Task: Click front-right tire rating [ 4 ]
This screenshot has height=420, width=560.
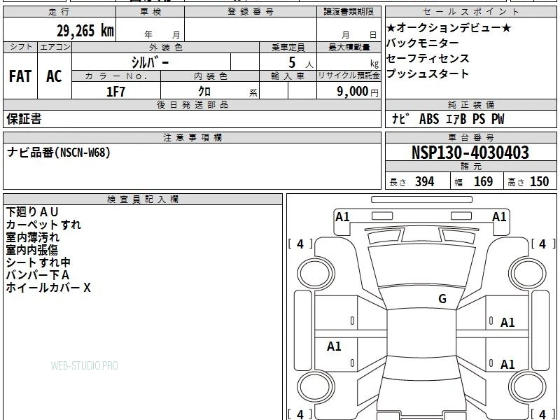Action: click(543, 244)
